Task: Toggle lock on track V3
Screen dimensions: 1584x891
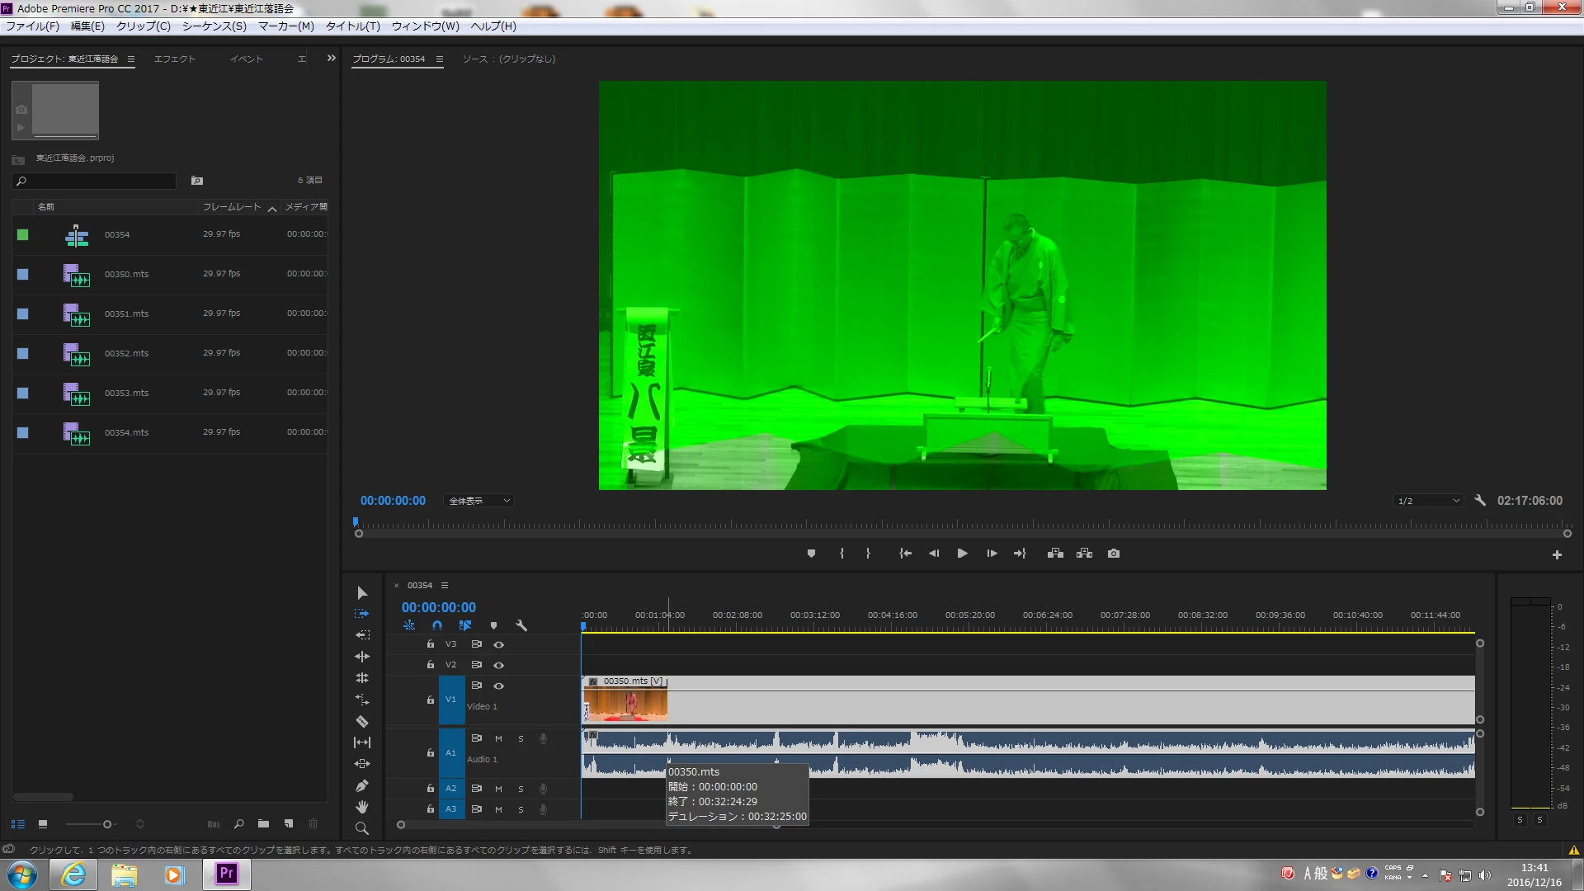Action: point(430,644)
